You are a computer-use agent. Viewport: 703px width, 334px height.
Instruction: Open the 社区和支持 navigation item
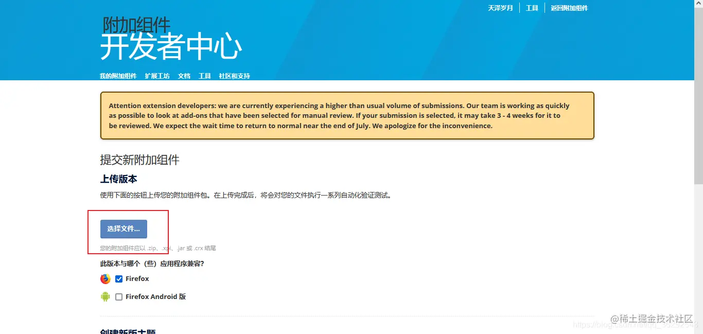coord(234,76)
